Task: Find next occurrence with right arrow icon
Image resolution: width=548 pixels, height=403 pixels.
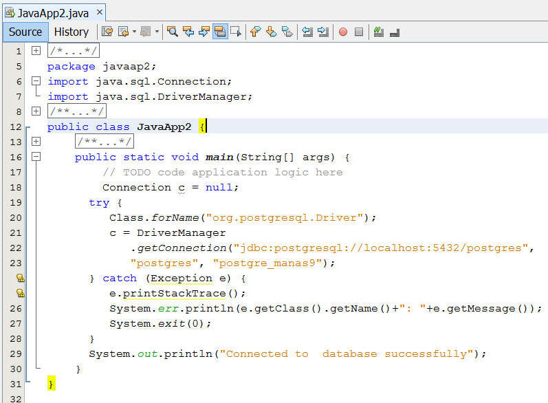Action: tap(204, 32)
